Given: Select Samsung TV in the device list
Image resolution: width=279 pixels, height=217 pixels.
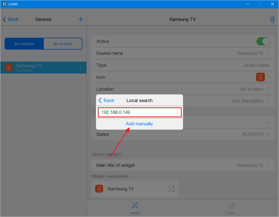Looking at the screenshot, I should 44,68.
